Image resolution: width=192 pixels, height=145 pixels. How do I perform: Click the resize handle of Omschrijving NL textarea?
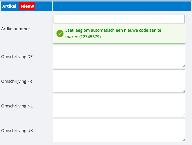pyautogui.click(x=183, y=116)
